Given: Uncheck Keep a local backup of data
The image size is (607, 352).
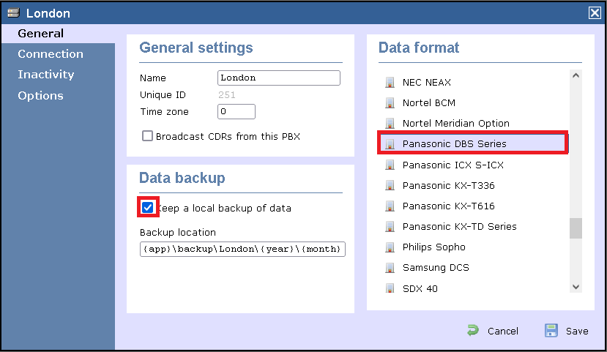Looking at the screenshot, I should point(148,208).
